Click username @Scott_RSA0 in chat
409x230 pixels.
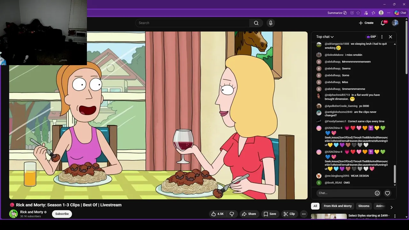click(333, 183)
